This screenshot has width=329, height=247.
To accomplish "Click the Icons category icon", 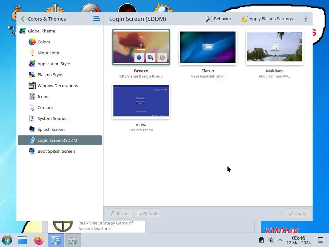I will pos(32,96).
